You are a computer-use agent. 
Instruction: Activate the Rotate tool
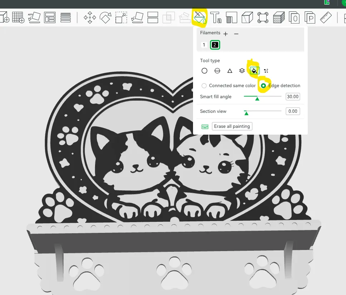coord(105,17)
